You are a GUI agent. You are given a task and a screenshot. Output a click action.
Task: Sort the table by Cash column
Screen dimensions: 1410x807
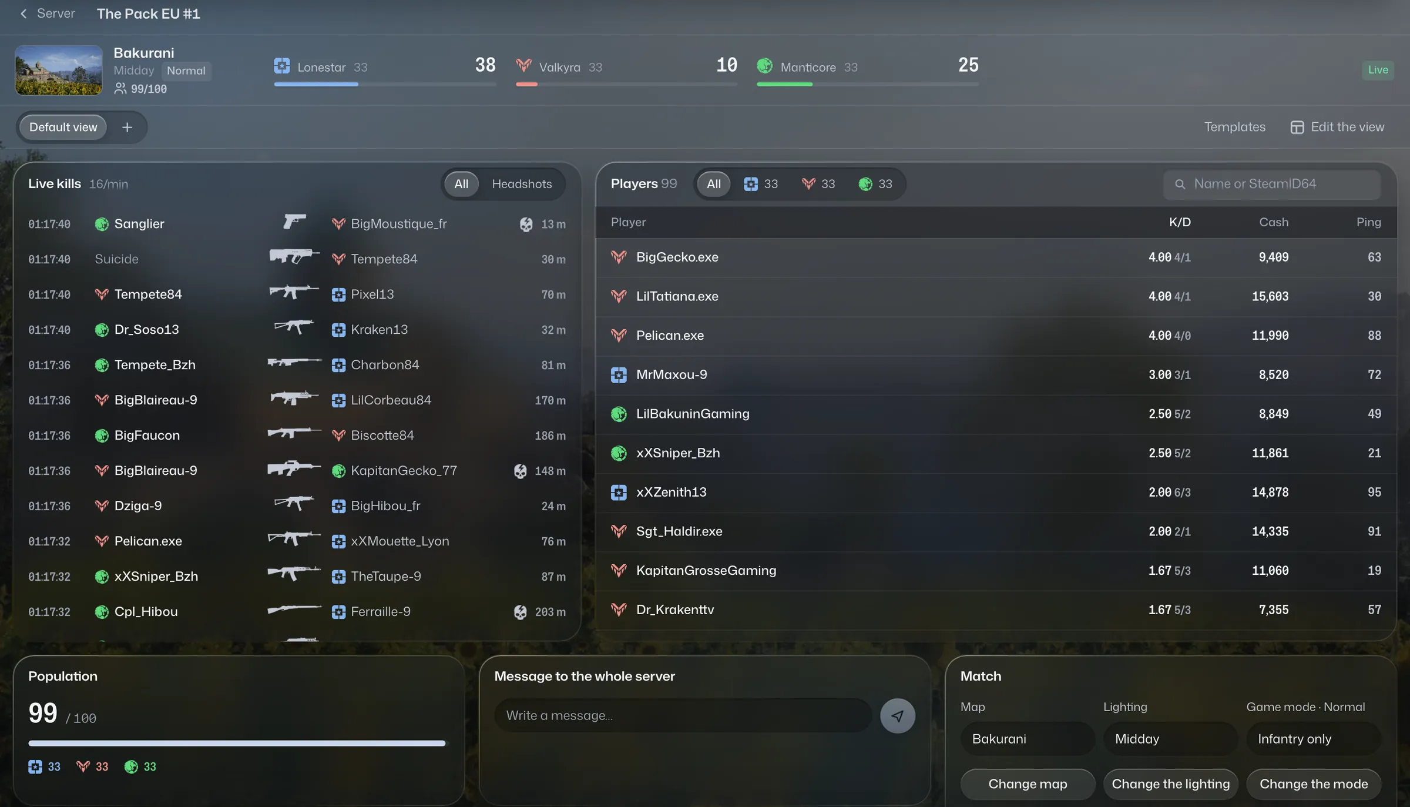(x=1273, y=222)
